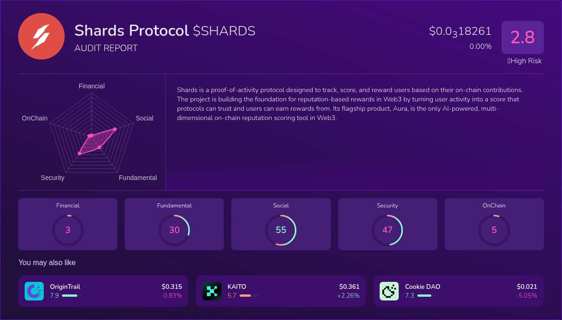Click the AUDIT REPORT heading

pos(106,48)
